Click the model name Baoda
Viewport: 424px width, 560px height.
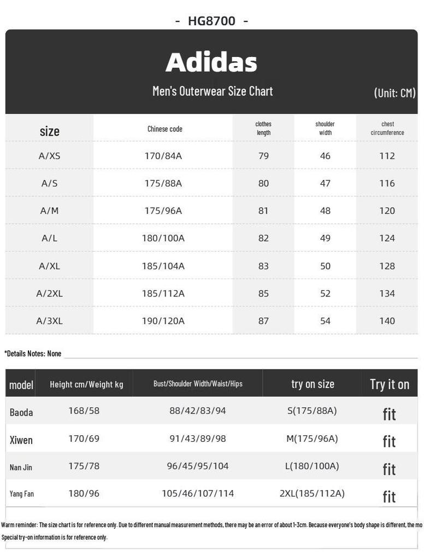(21, 412)
